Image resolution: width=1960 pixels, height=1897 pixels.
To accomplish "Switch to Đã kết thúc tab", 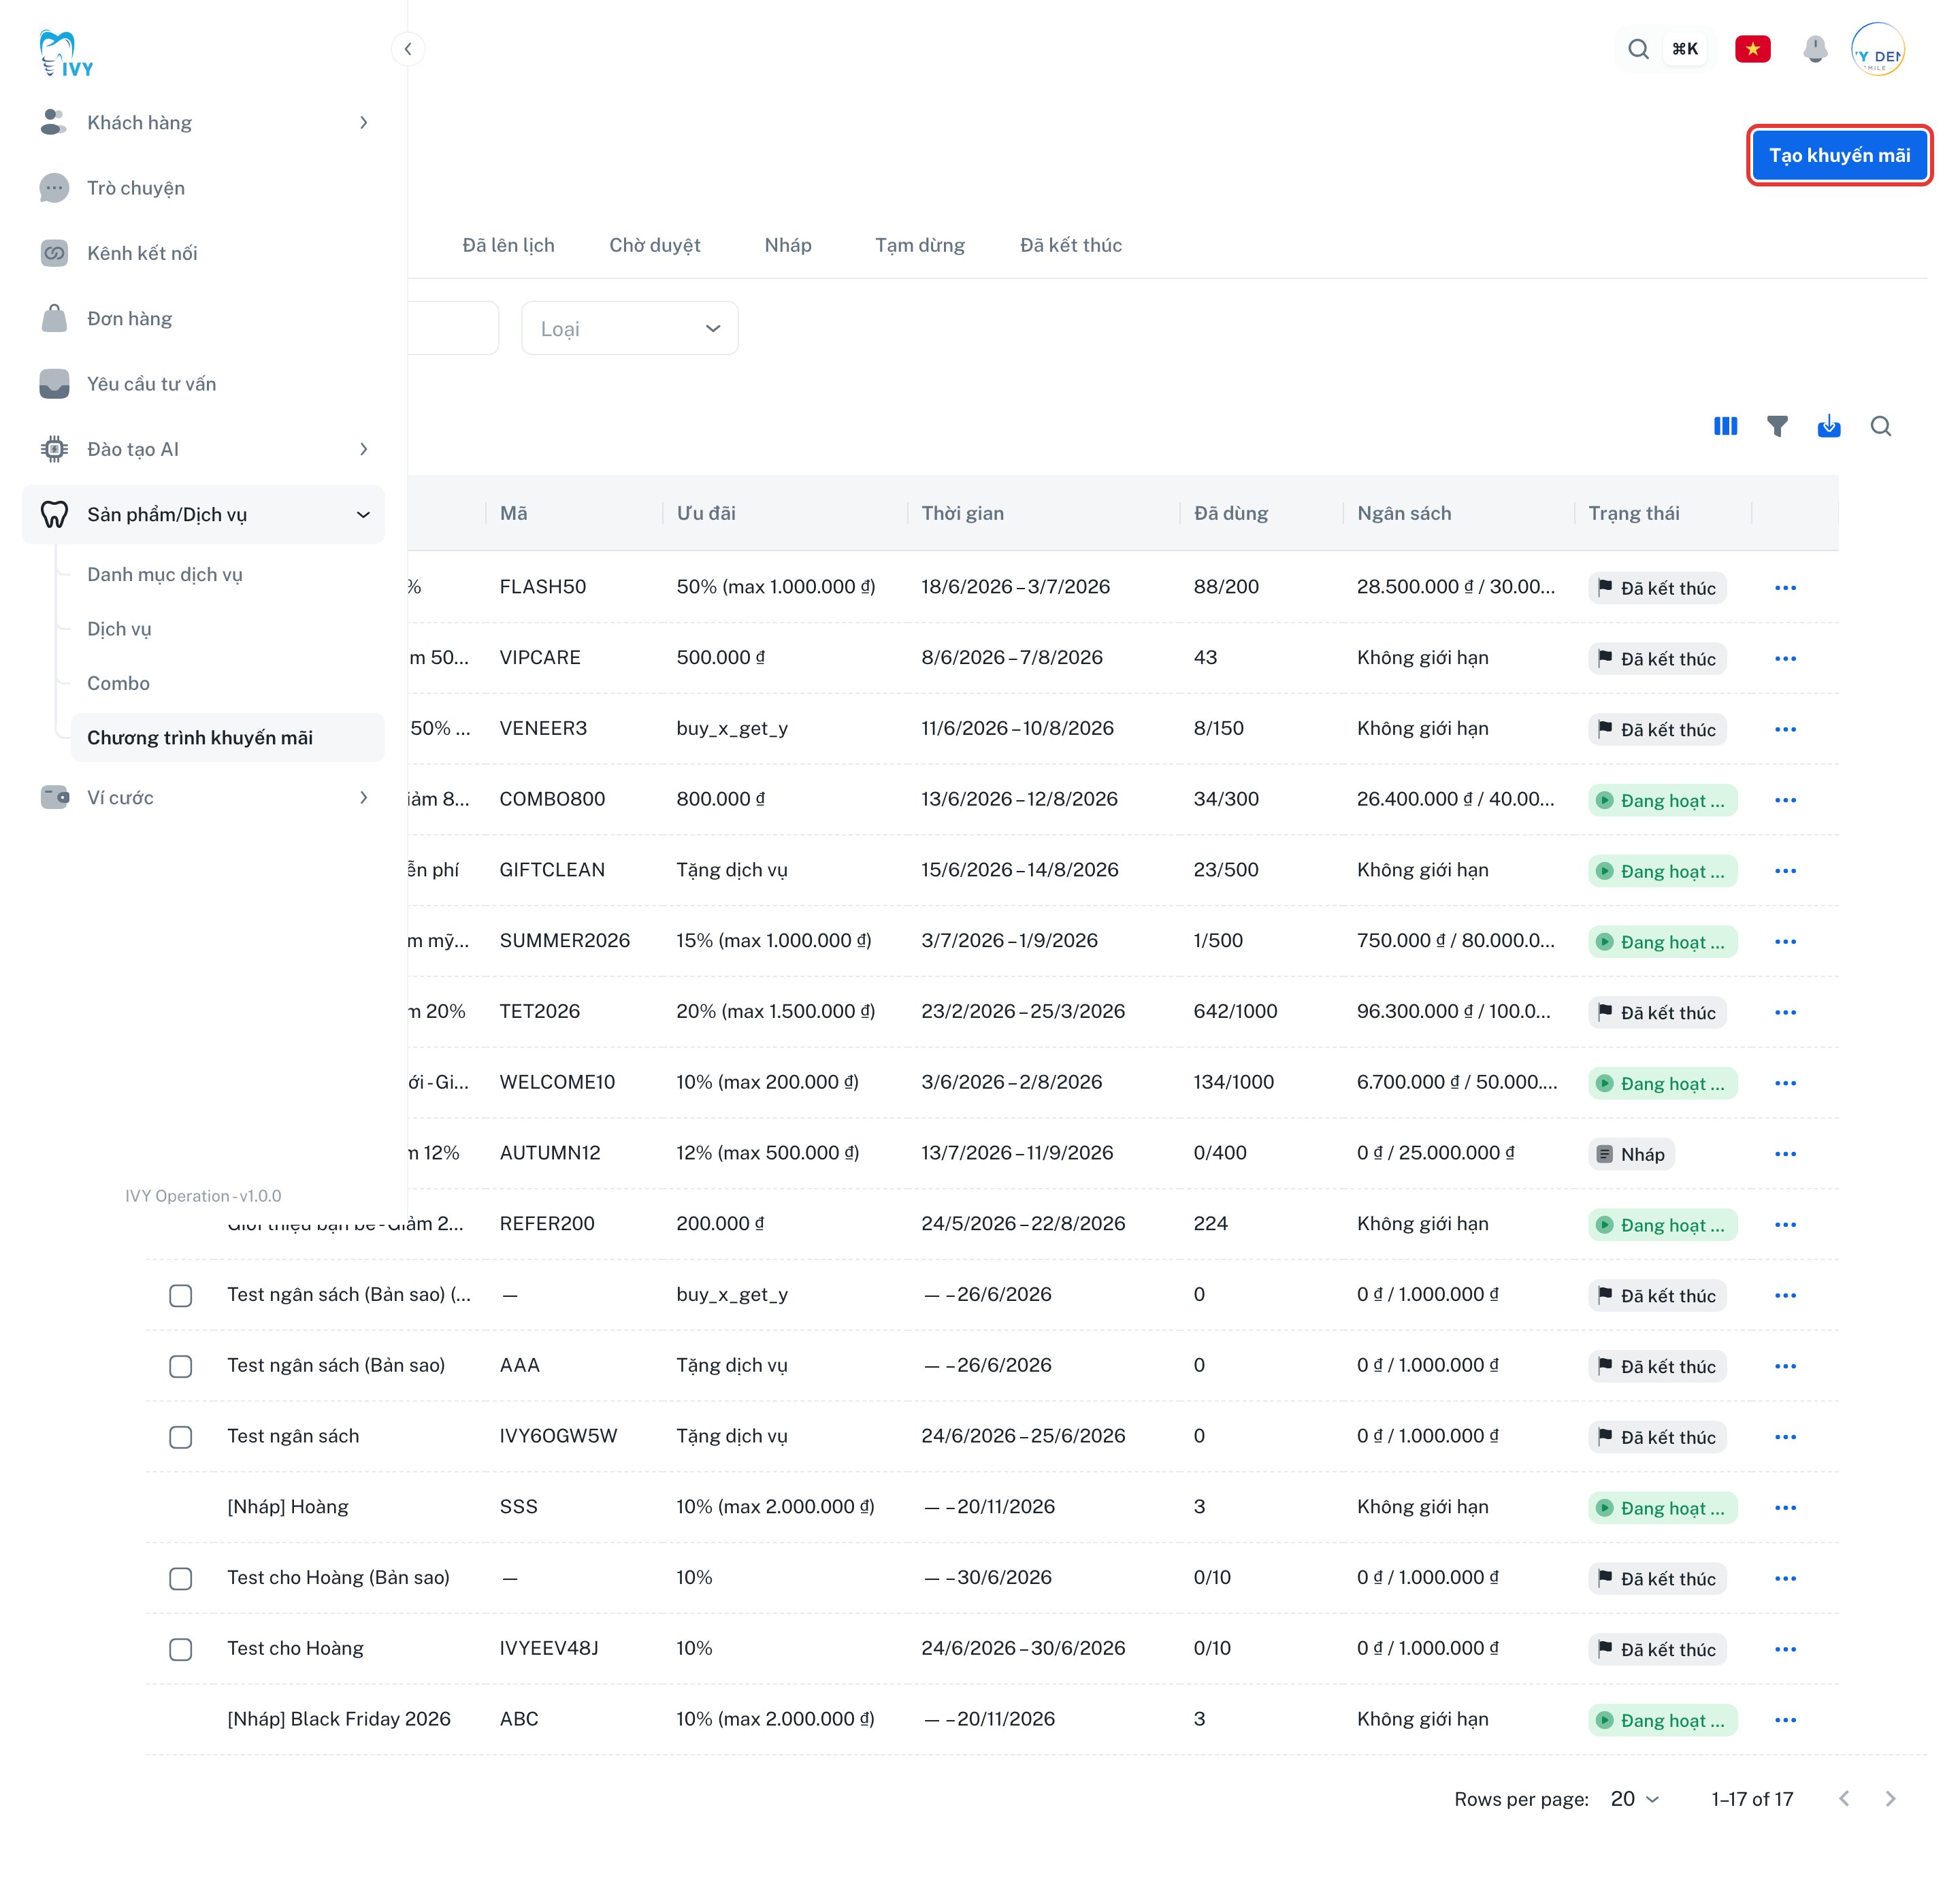I will click(1071, 245).
